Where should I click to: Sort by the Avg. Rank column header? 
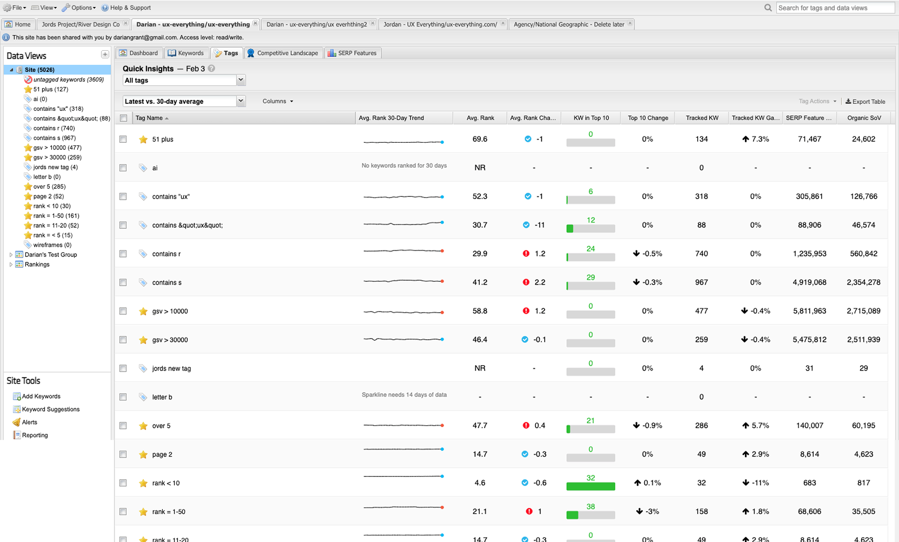(x=480, y=118)
